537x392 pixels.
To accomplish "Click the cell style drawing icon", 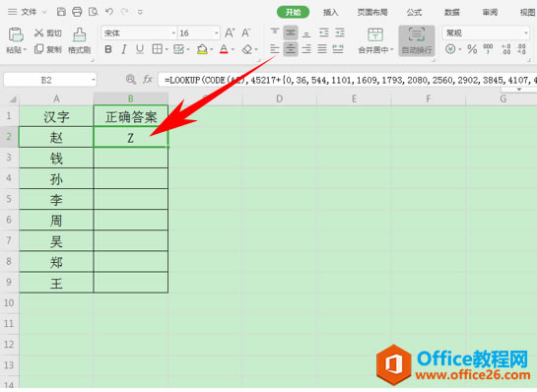I will [178, 49].
